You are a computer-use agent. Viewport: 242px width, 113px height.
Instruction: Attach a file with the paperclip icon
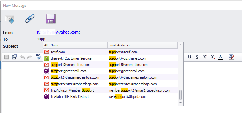pos(30,19)
